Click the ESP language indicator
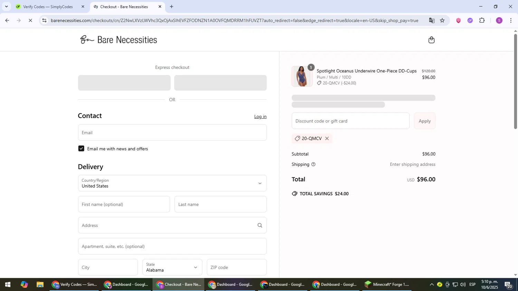Screen dimensions: 518x291 pyautogui.click(x=472, y=285)
